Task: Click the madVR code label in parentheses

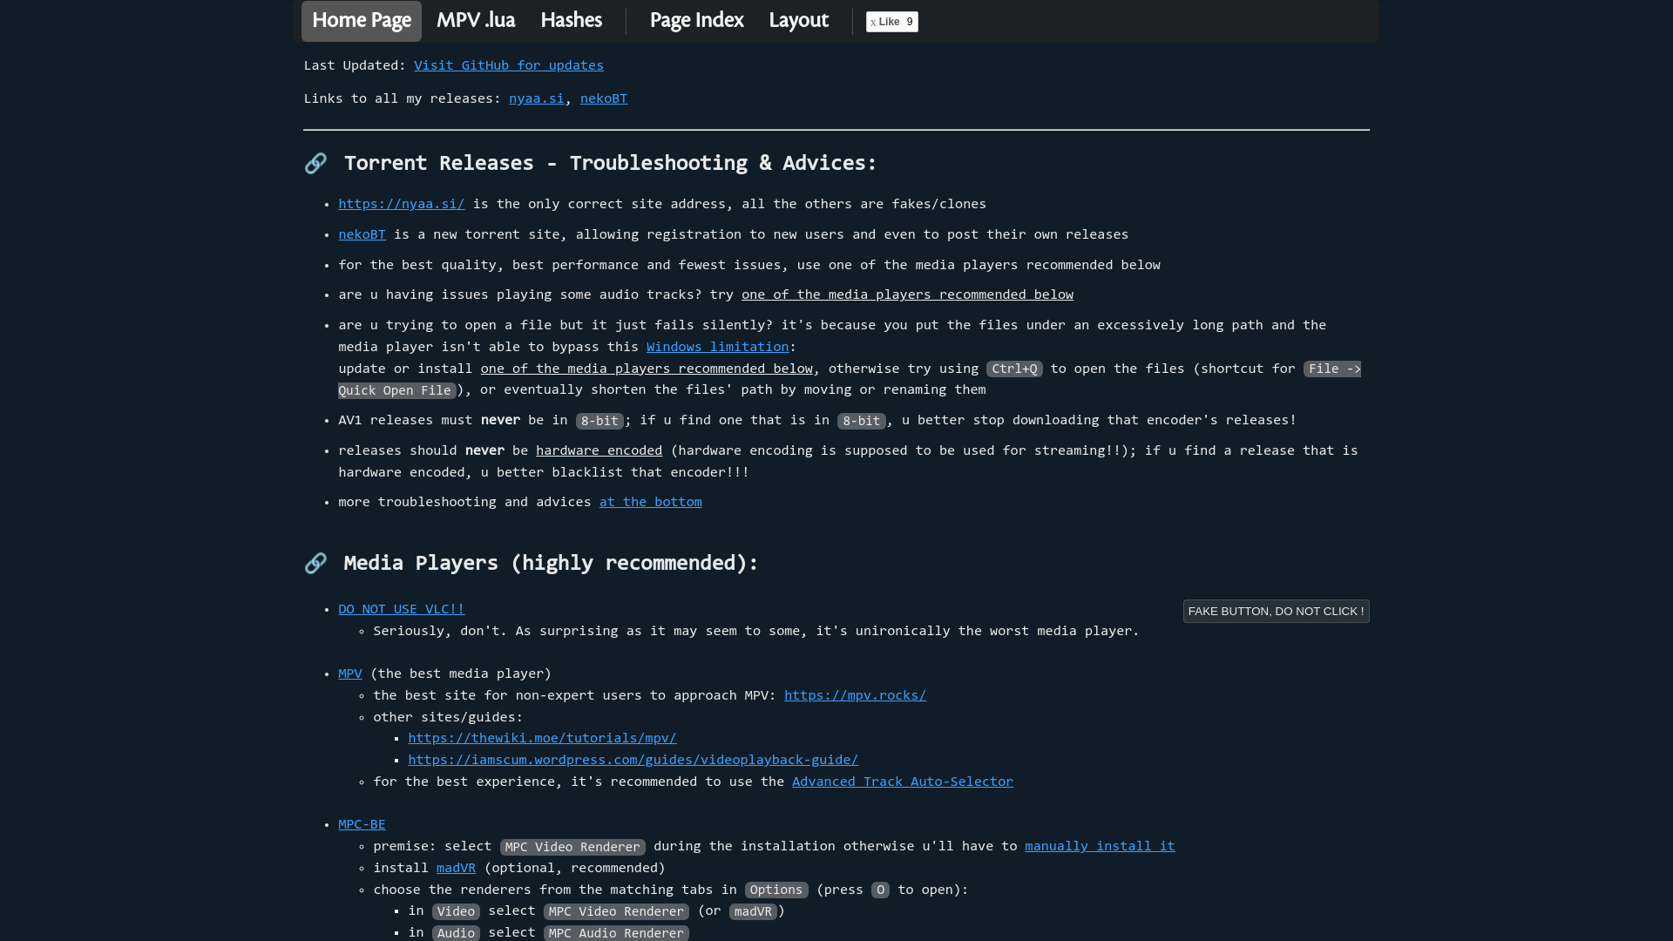Action: pyautogui.click(x=753, y=912)
